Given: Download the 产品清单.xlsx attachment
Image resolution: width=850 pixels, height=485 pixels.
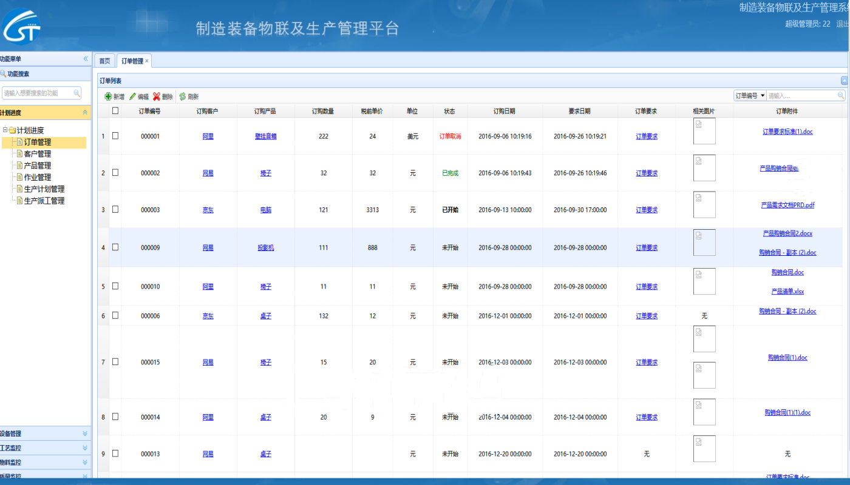Looking at the screenshot, I should pos(787,291).
